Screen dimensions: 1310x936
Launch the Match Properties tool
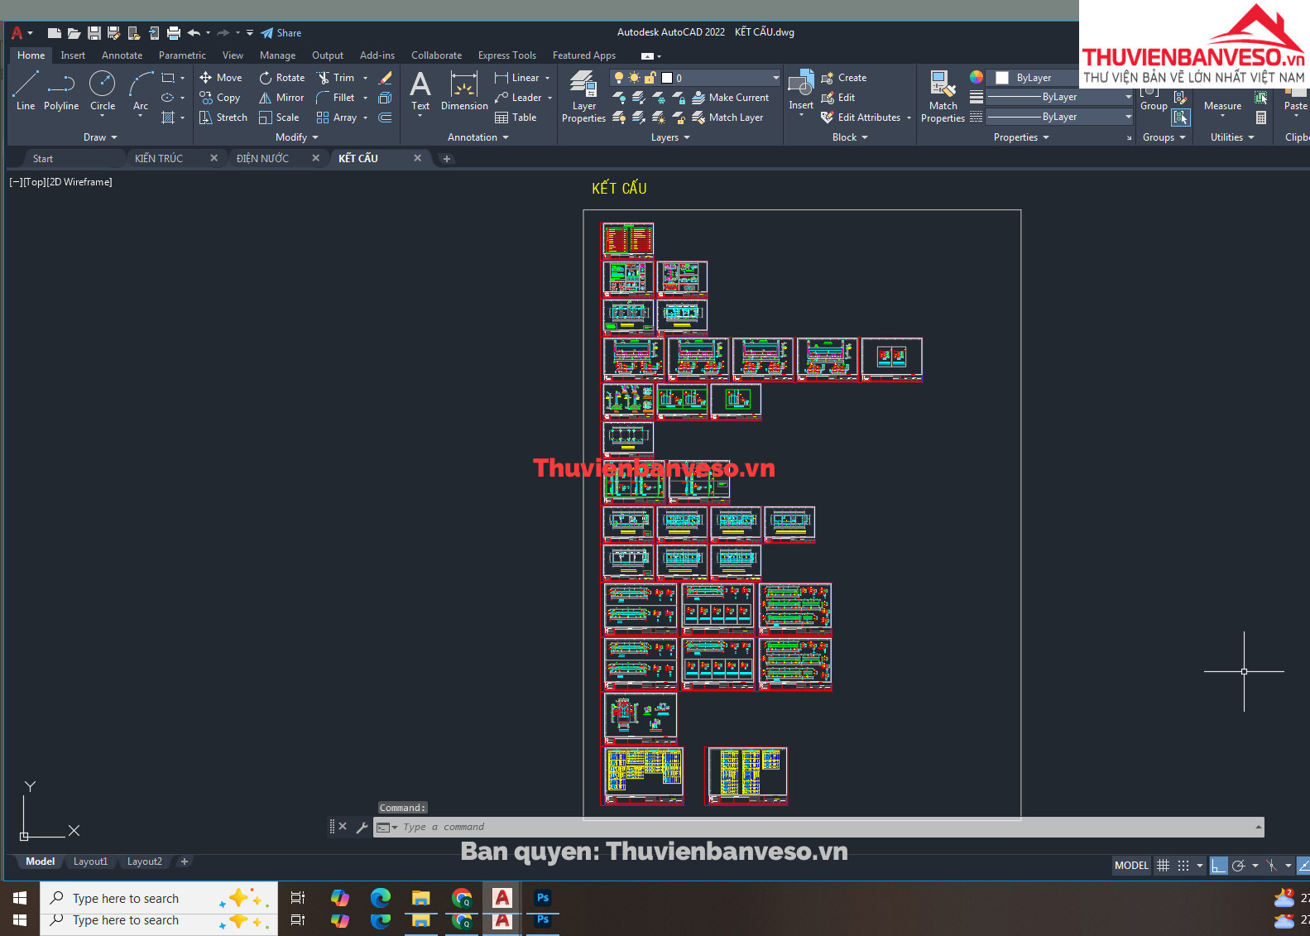coord(943,96)
